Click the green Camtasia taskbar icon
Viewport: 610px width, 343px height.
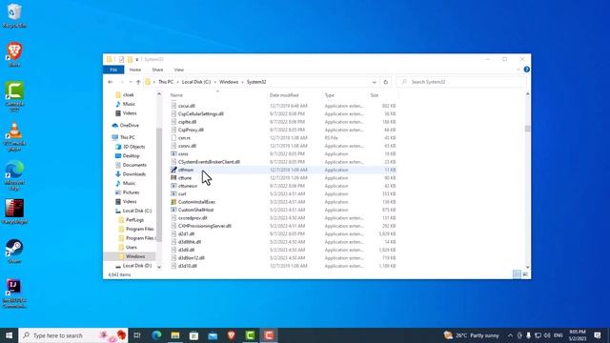250,335
